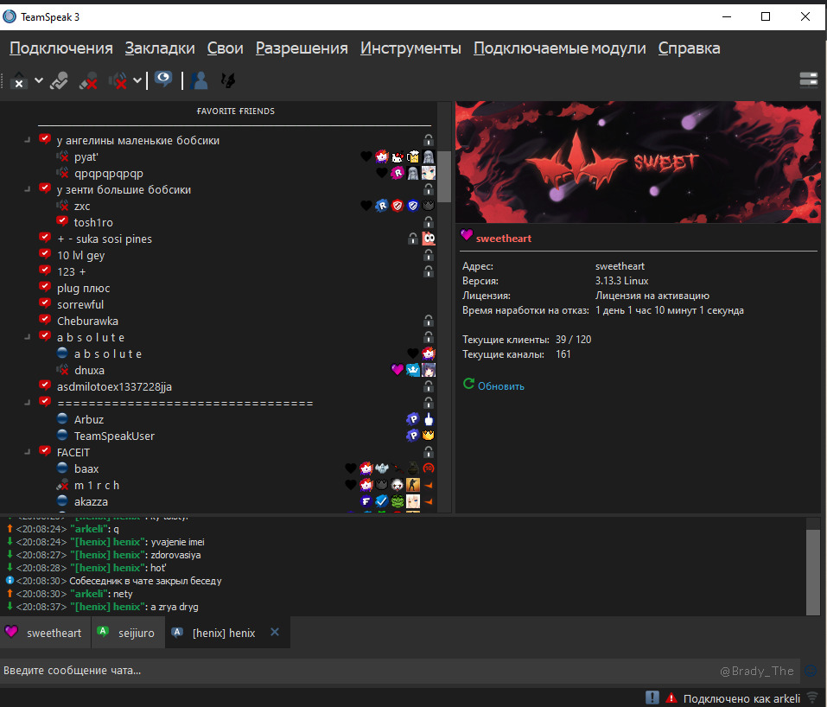Open the Закладки menu
This screenshot has height=707, width=827.
click(159, 48)
